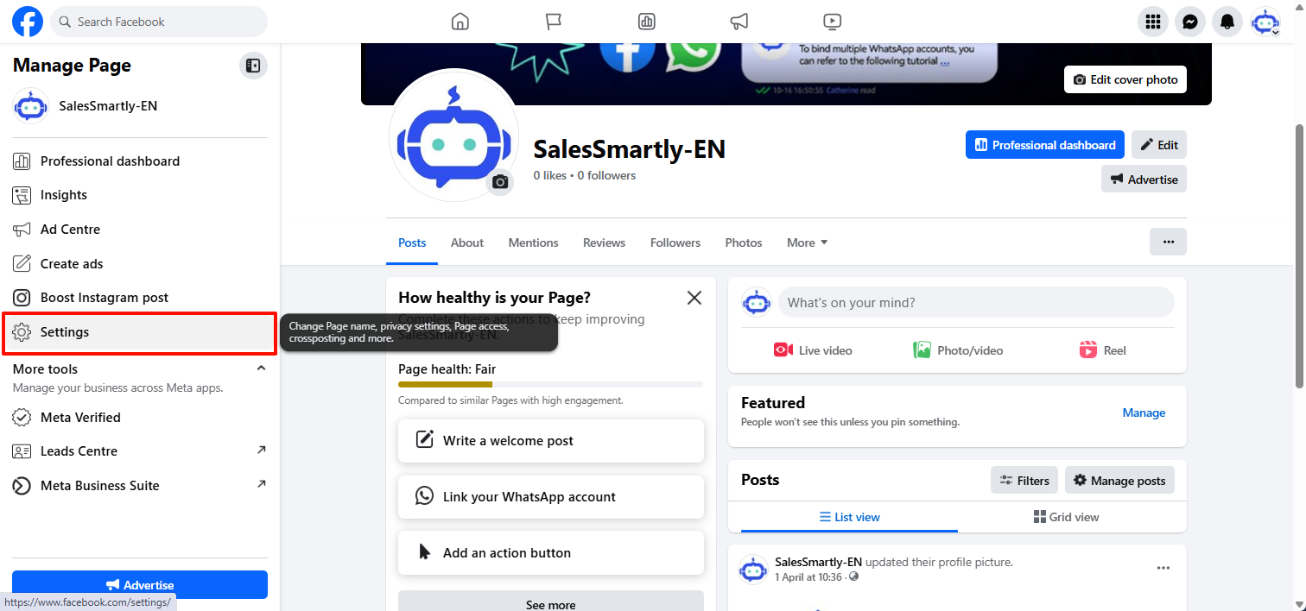Open the notifications bell
The height and width of the screenshot is (611, 1306).
pyautogui.click(x=1227, y=22)
